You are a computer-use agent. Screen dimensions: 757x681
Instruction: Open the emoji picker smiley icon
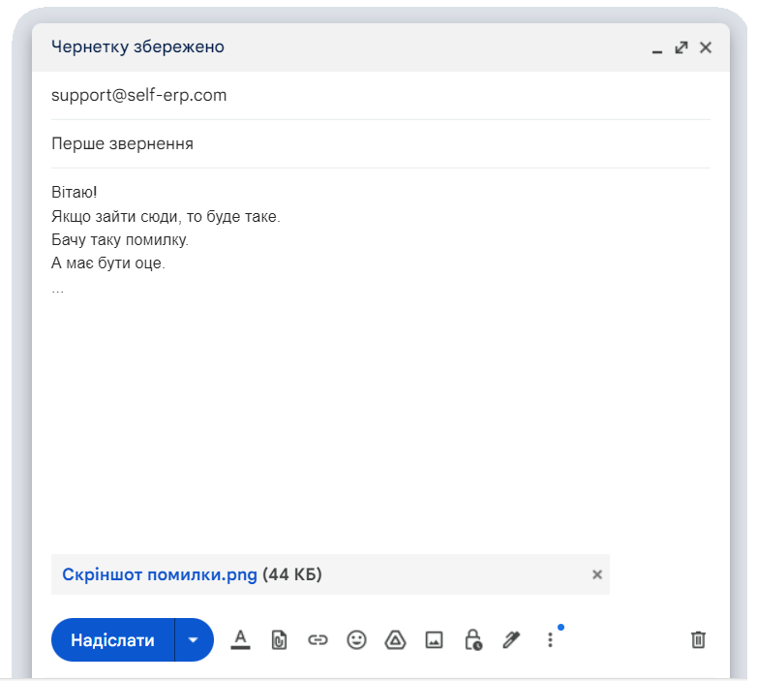point(356,639)
